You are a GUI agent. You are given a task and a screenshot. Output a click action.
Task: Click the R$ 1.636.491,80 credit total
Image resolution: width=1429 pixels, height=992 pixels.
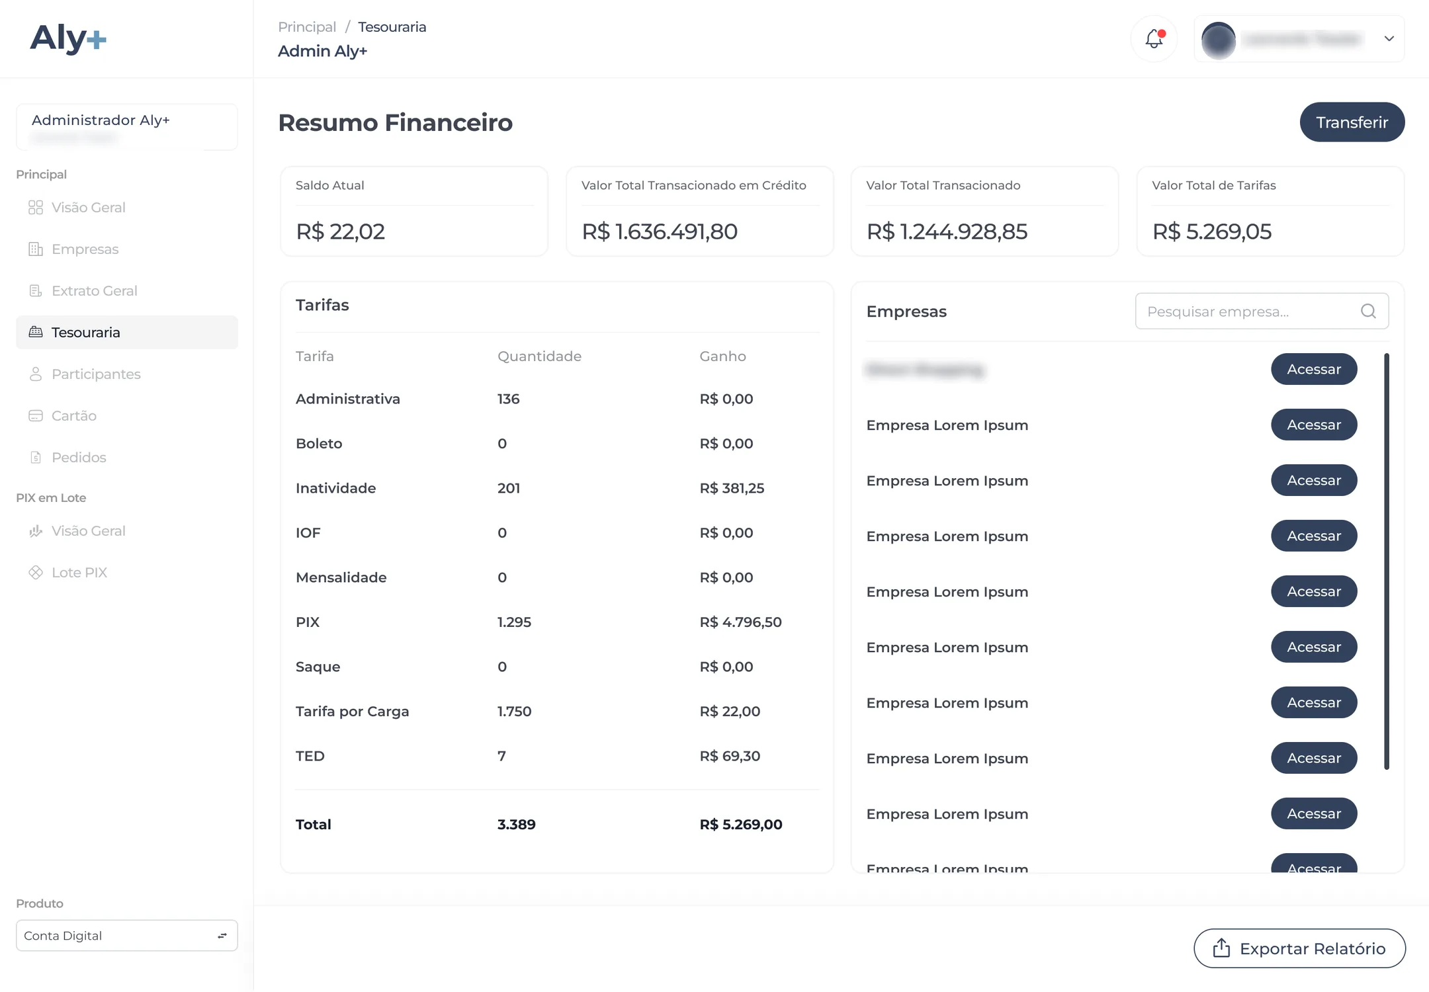coord(660,231)
